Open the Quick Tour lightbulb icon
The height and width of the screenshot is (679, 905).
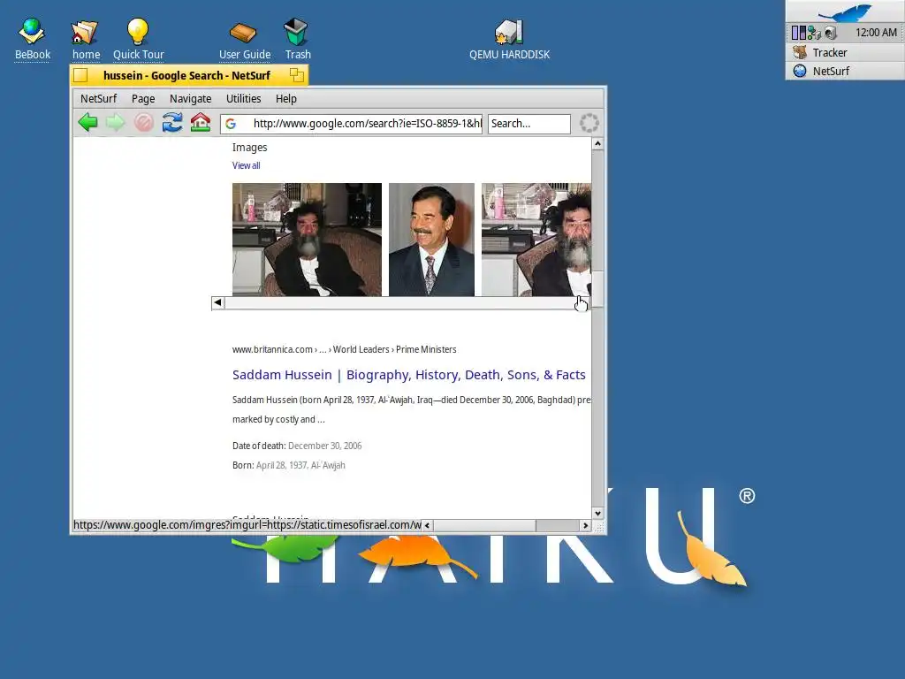138,39
